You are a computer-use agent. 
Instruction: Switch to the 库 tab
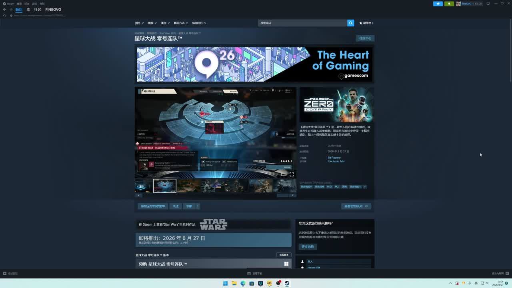tap(28, 10)
